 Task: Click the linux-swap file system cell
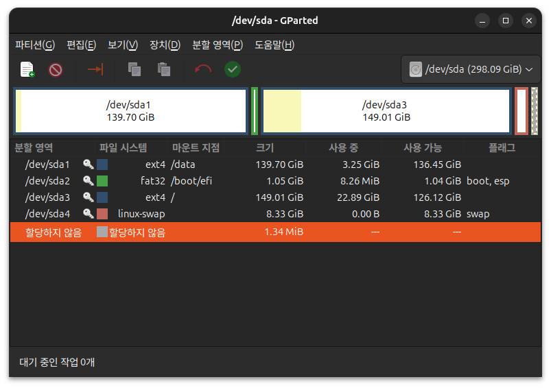tap(141, 214)
